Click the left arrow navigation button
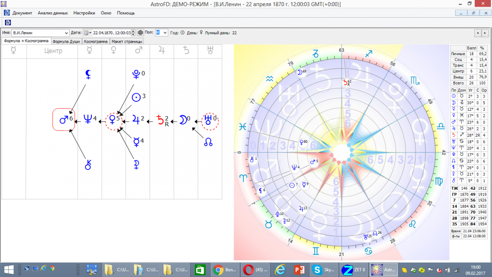Viewport: 492px width, 277px height. 478,33
